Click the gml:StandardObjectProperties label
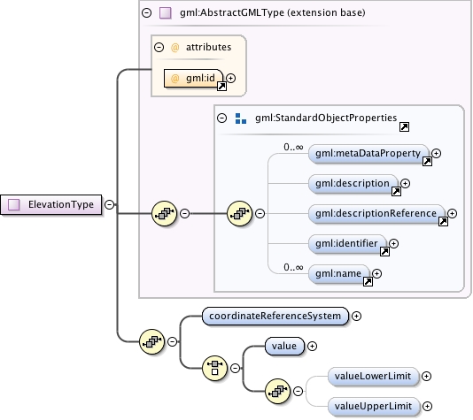473x420 pixels. [326, 118]
